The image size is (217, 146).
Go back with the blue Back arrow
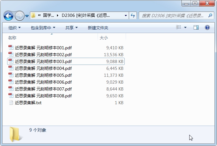[x=8, y=16]
